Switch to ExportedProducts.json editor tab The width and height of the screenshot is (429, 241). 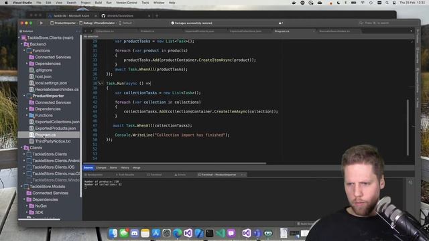pyautogui.click(x=200, y=31)
